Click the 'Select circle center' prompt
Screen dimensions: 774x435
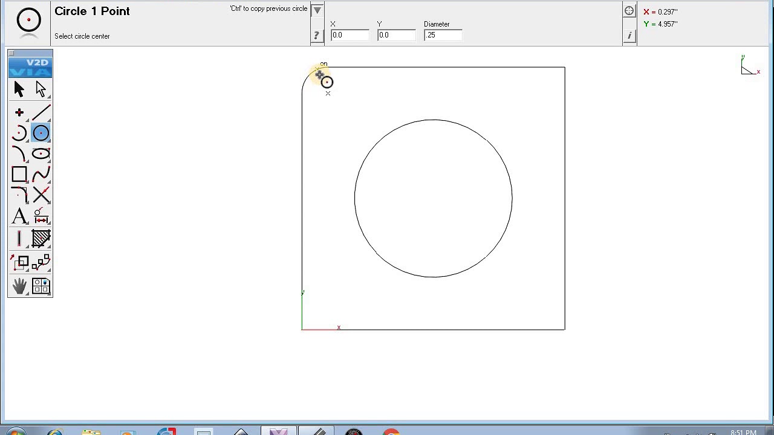pyautogui.click(x=82, y=36)
